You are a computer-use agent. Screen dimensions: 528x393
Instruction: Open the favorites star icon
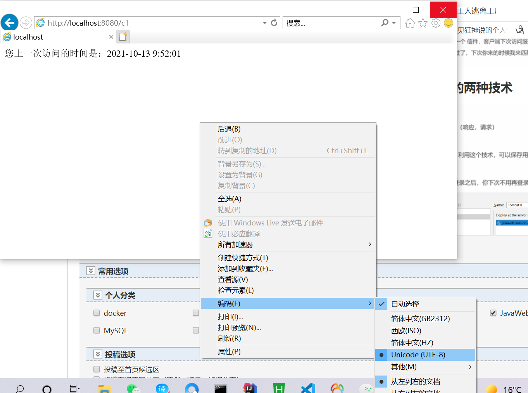coord(423,23)
